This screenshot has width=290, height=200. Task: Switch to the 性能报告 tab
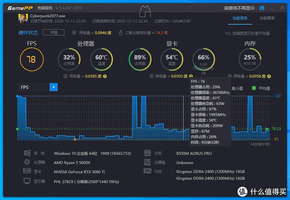coord(240,18)
